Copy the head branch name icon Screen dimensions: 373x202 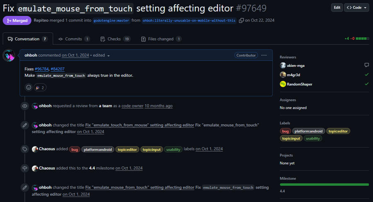point(241,20)
